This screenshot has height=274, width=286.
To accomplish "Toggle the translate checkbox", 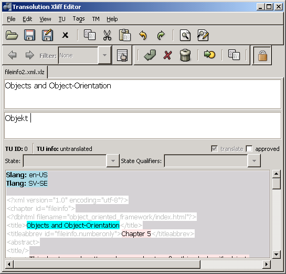I will coord(214,149).
